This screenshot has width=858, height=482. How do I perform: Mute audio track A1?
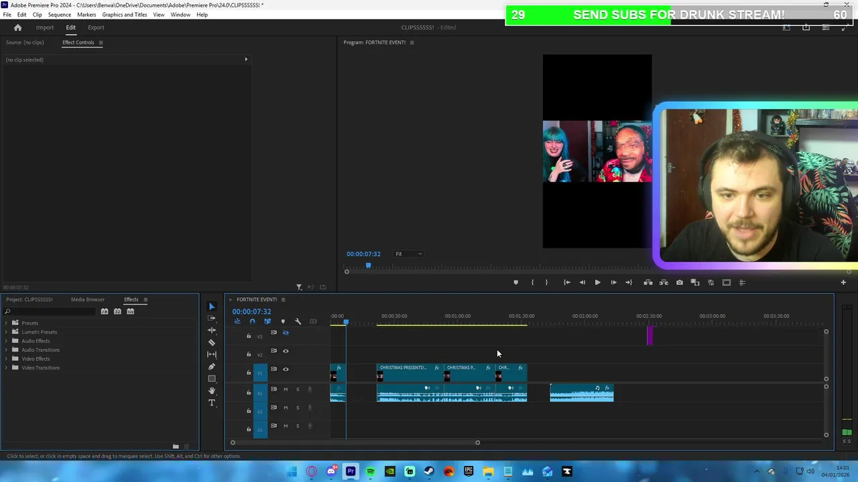coord(286,390)
